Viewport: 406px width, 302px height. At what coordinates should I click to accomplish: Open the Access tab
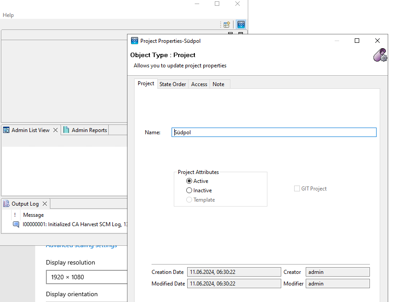[x=199, y=84]
